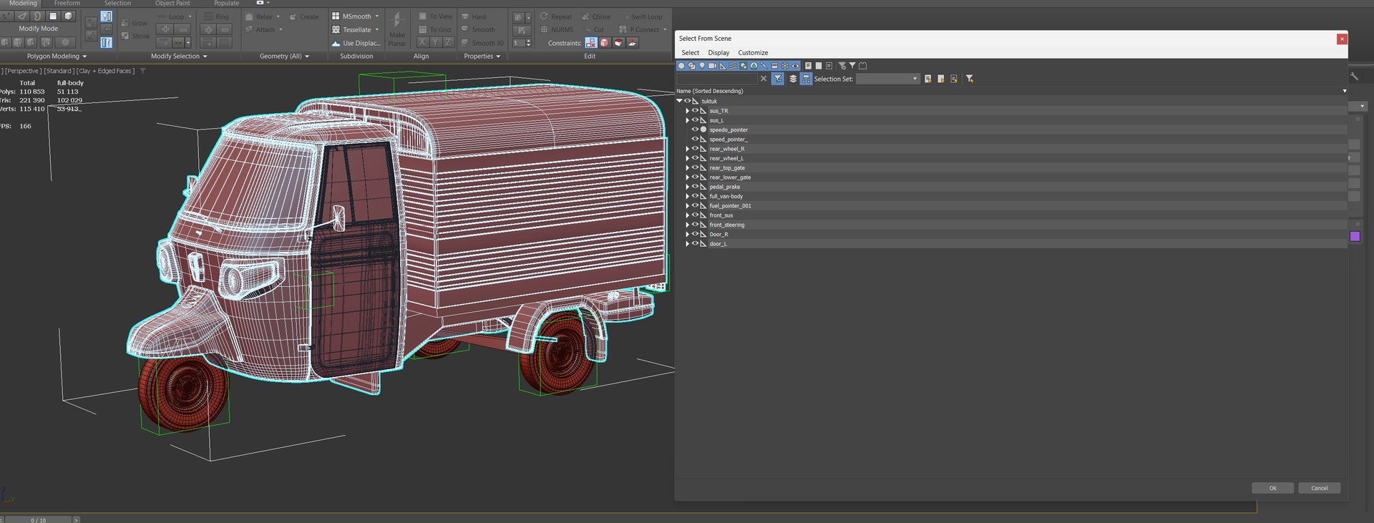1374x523 pixels.
Task: Toggle visibility of door_L
Action: tap(695, 243)
